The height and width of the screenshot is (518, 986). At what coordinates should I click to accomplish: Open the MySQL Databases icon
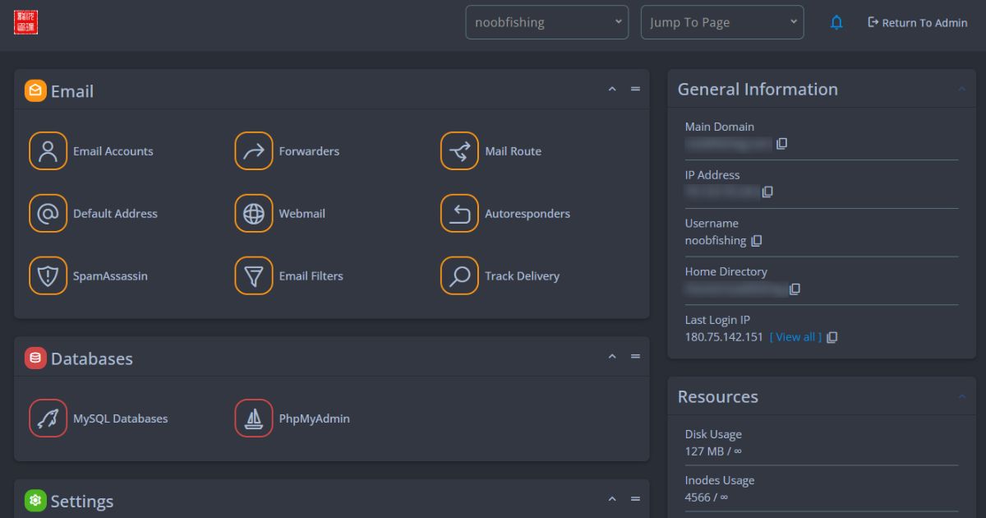(x=48, y=419)
